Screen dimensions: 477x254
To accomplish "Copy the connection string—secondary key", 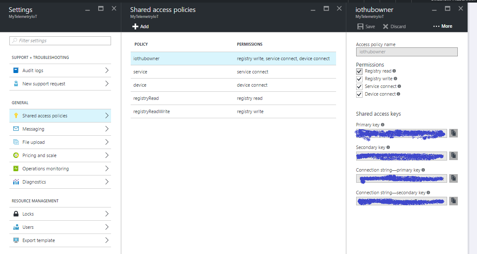I will pos(453,201).
